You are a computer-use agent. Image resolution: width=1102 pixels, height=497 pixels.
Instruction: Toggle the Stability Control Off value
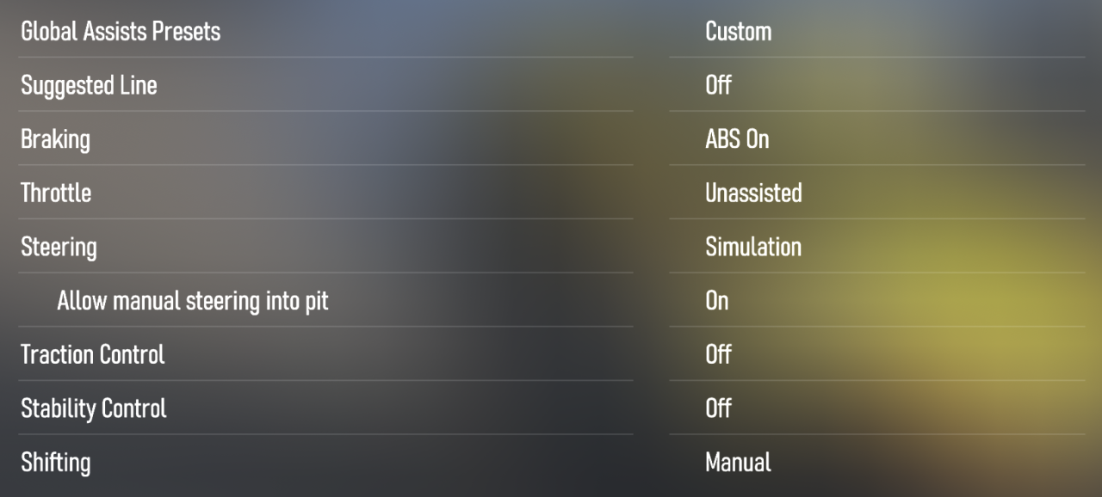point(718,408)
